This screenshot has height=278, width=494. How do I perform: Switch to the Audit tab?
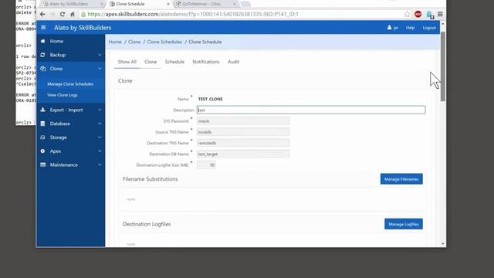(233, 62)
